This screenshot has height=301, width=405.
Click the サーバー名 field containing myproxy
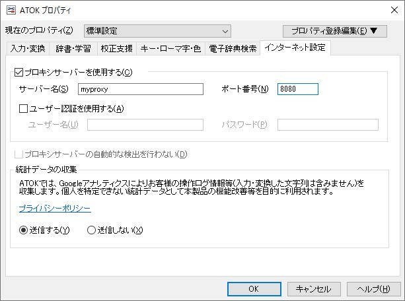pyautogui.click(x=141, y=89)
